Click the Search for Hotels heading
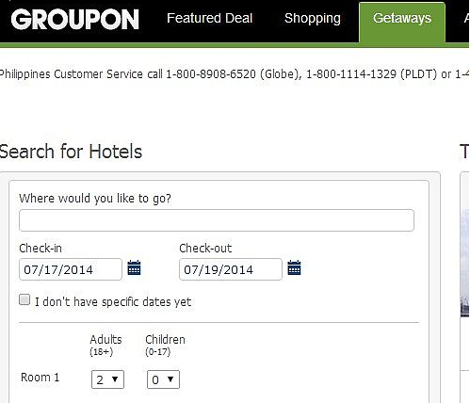The image size is (470, 403). (71, 152)
